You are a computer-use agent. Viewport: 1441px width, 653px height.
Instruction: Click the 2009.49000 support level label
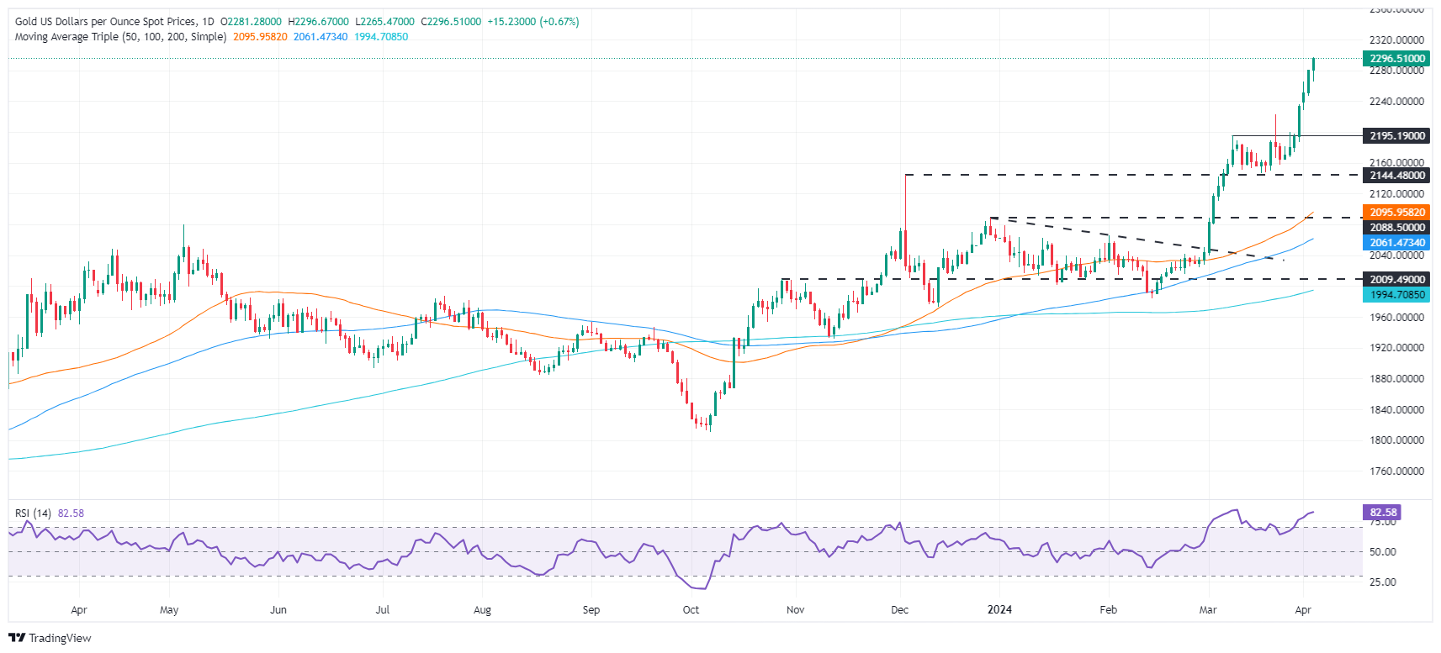pos(1396,280)
